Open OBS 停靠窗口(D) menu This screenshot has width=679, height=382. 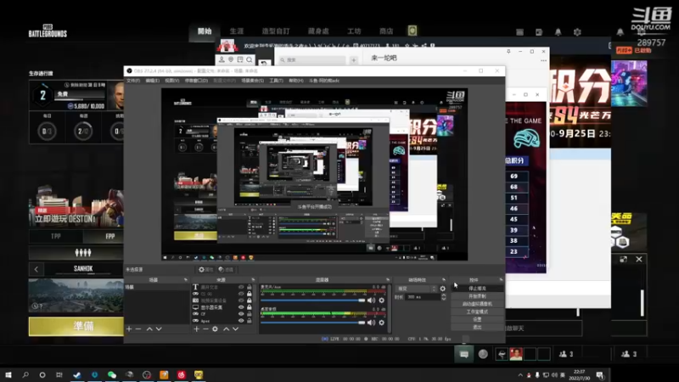pos(197,81)
